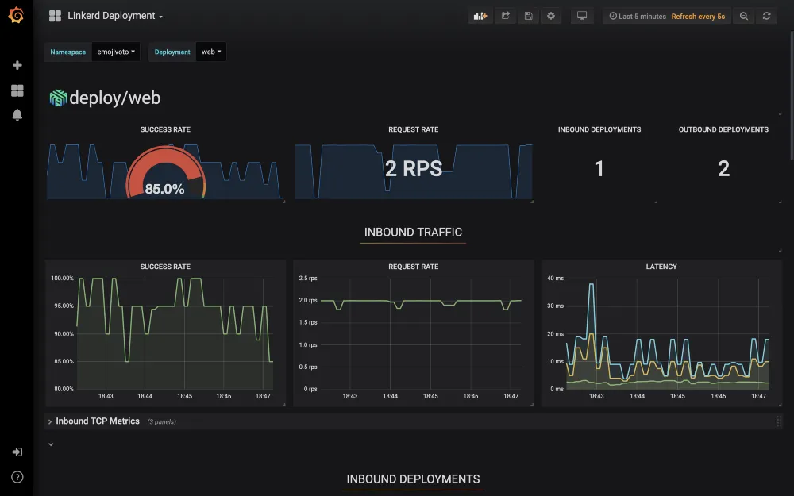Click the Latency panel title
This screenshot has width=794, height=496.
661,267
